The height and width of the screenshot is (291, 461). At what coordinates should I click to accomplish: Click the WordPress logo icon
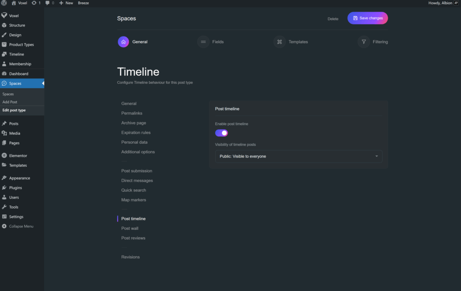click(x=4, y=3)
